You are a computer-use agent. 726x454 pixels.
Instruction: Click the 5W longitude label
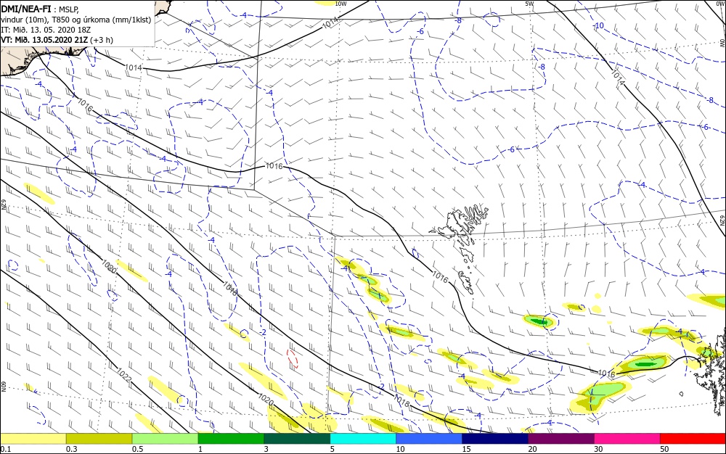click(529, 4)
